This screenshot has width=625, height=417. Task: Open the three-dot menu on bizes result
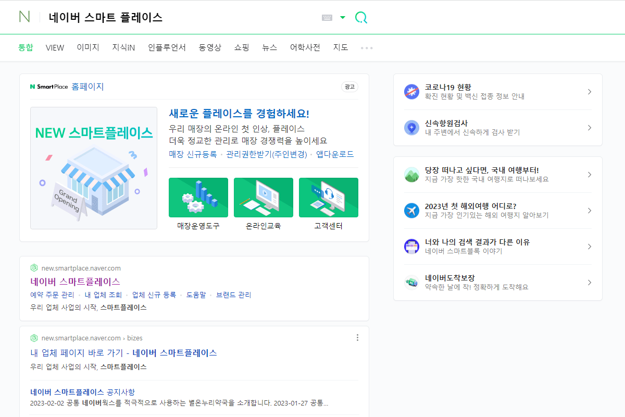(357, 337)
